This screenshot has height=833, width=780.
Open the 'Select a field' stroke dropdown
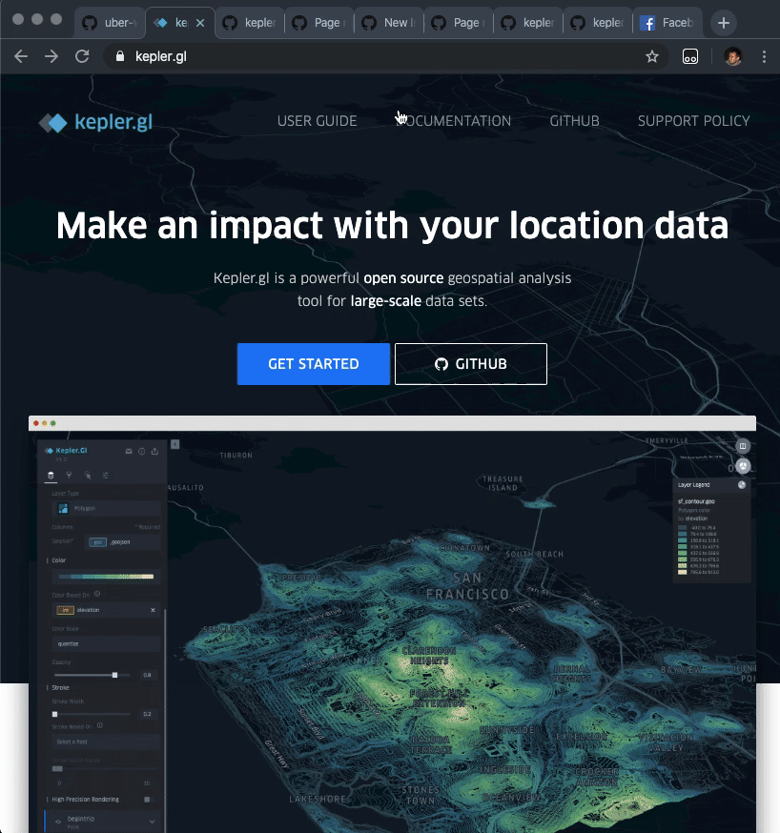106,742
